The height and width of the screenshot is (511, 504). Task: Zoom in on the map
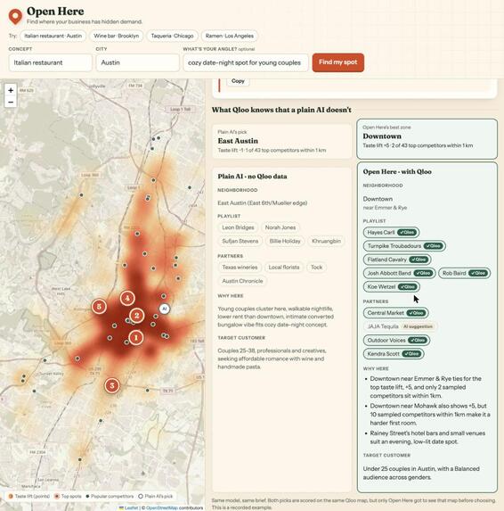pyautogui.click(x=11, y=90)
